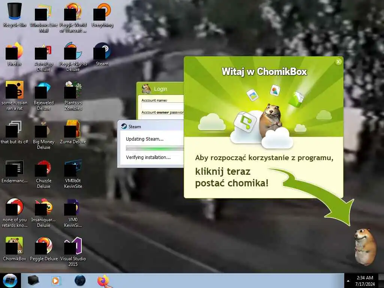This screenshot has height=288, width=384.
Task: Select the AstroPop Deluxe desktop icon
Action: 43,57
